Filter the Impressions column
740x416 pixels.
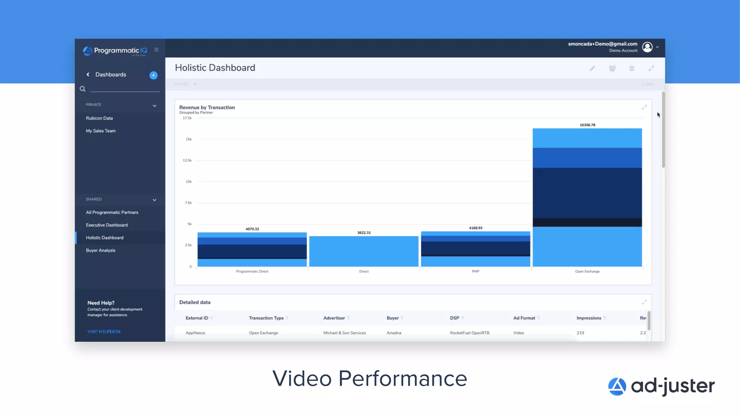(x=605, y=318)
